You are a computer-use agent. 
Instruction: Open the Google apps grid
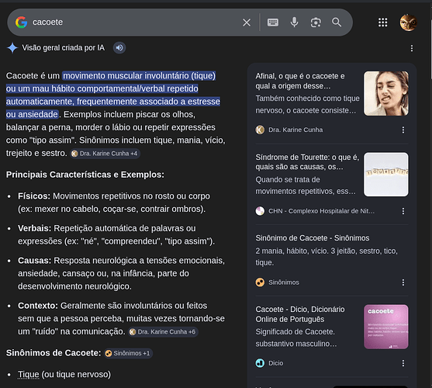[x=382, y=23]
